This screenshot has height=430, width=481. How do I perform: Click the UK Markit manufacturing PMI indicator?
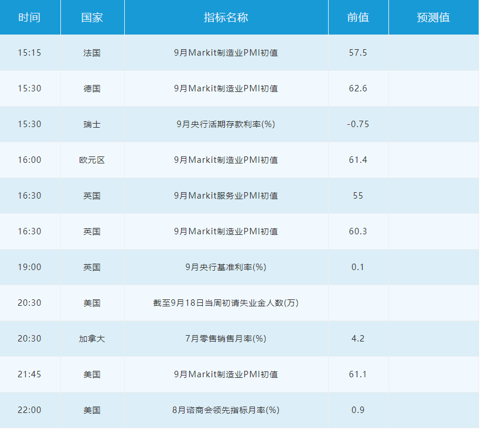226,231
